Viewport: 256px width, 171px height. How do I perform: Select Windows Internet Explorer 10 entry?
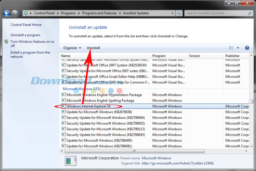click(x=89, y=106)
